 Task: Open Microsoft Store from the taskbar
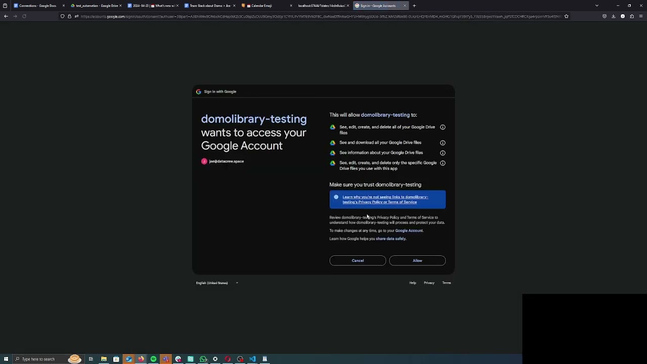(x=116, y=359)
